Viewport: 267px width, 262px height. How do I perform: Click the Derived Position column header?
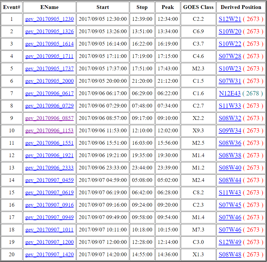[x=241, y=7]
